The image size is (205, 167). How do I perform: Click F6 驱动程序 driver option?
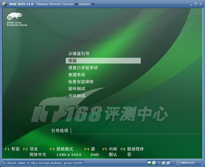point(132,149)
